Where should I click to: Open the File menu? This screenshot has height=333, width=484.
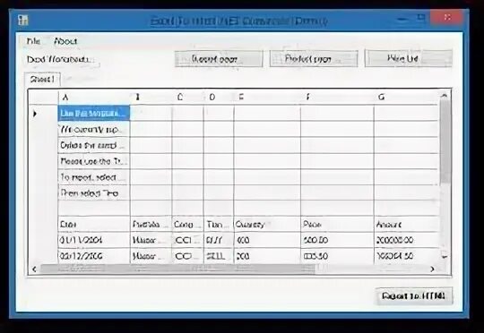(x=33, y=41)
